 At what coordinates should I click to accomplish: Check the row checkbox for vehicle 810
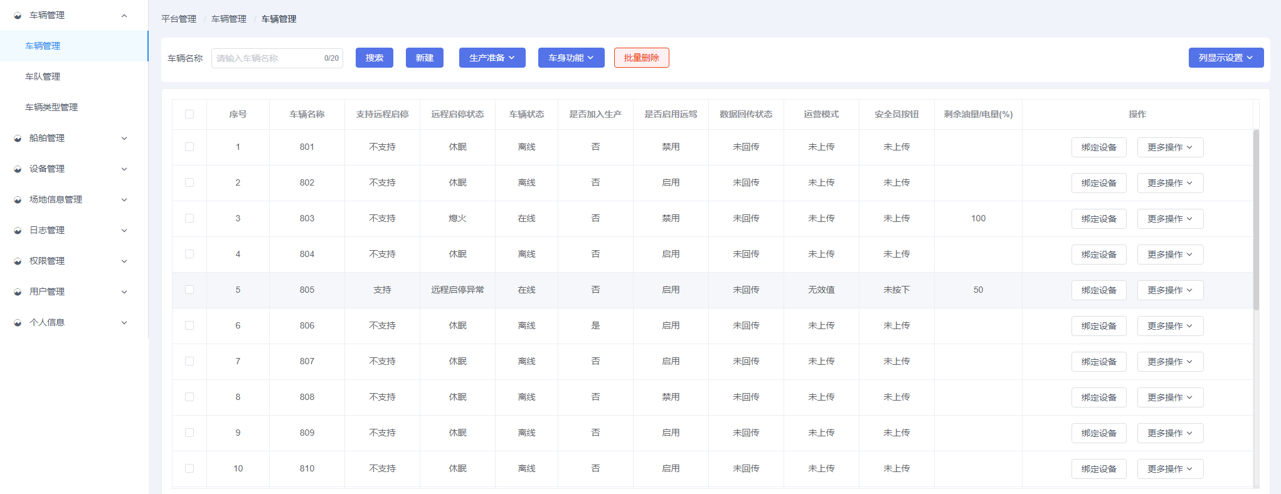pos(189,468)
